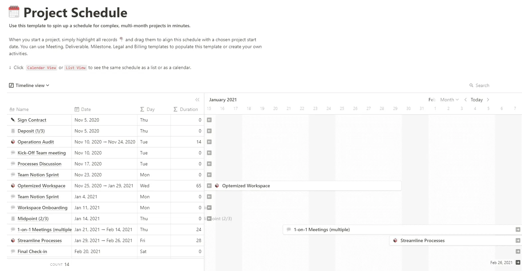Open the Optemized Workspace table record

pos(41,186)
